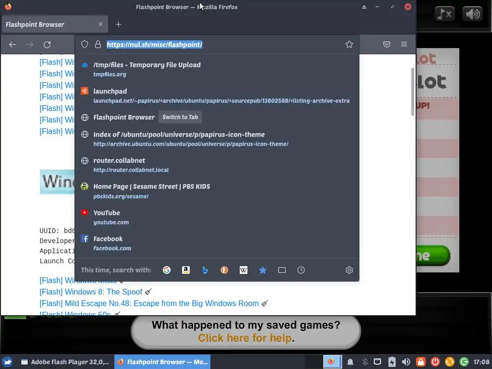Switch to Adobe Flash Player taskbar window
Screen dimensions: 492x369
coord(65,362)
